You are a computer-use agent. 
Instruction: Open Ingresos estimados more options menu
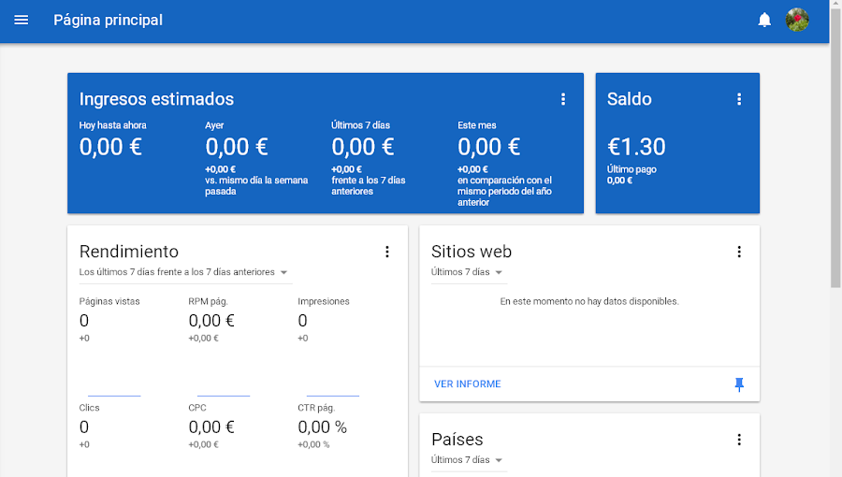pyautogui.click(x=563, y=99)
